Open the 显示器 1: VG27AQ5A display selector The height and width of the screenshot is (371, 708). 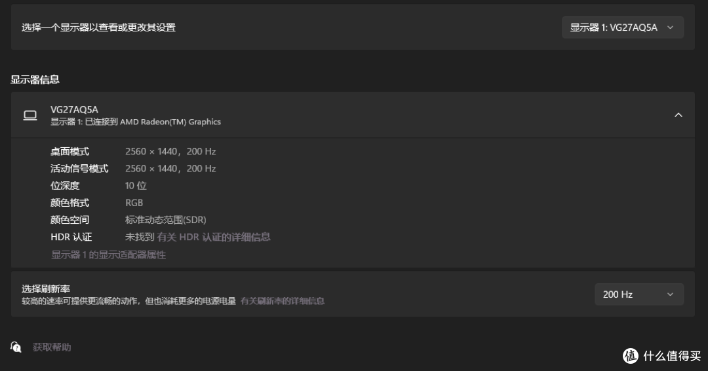coord(623,27)
